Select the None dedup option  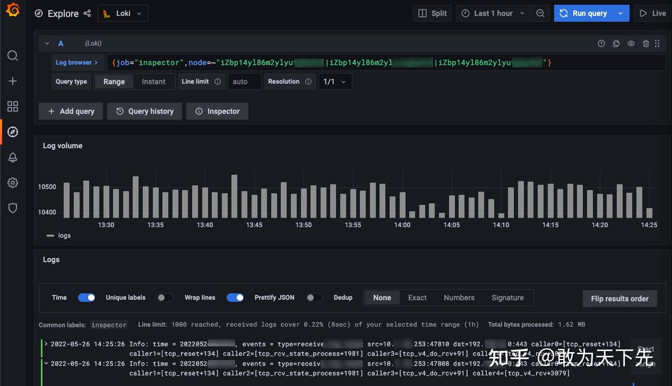coord(382,298)
